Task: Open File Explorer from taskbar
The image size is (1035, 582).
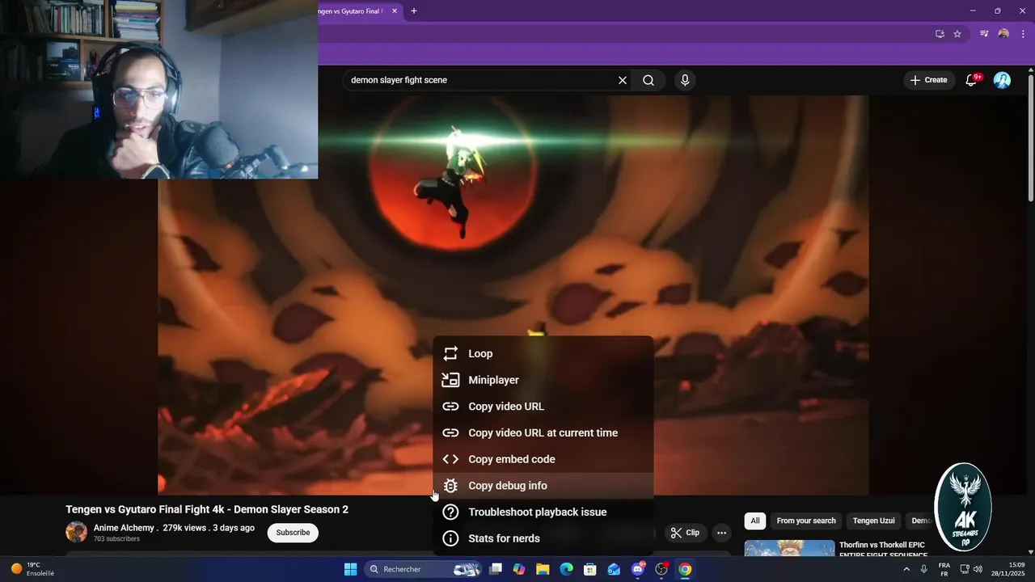Action: (543, 569)
